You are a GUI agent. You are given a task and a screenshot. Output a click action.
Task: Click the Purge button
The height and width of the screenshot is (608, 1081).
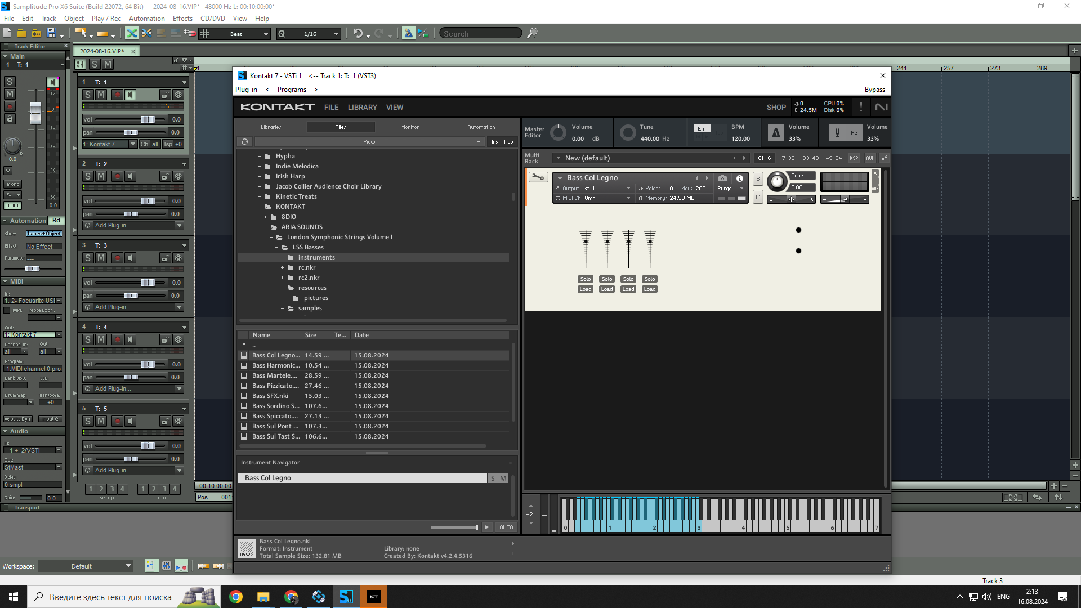(725, 189)
